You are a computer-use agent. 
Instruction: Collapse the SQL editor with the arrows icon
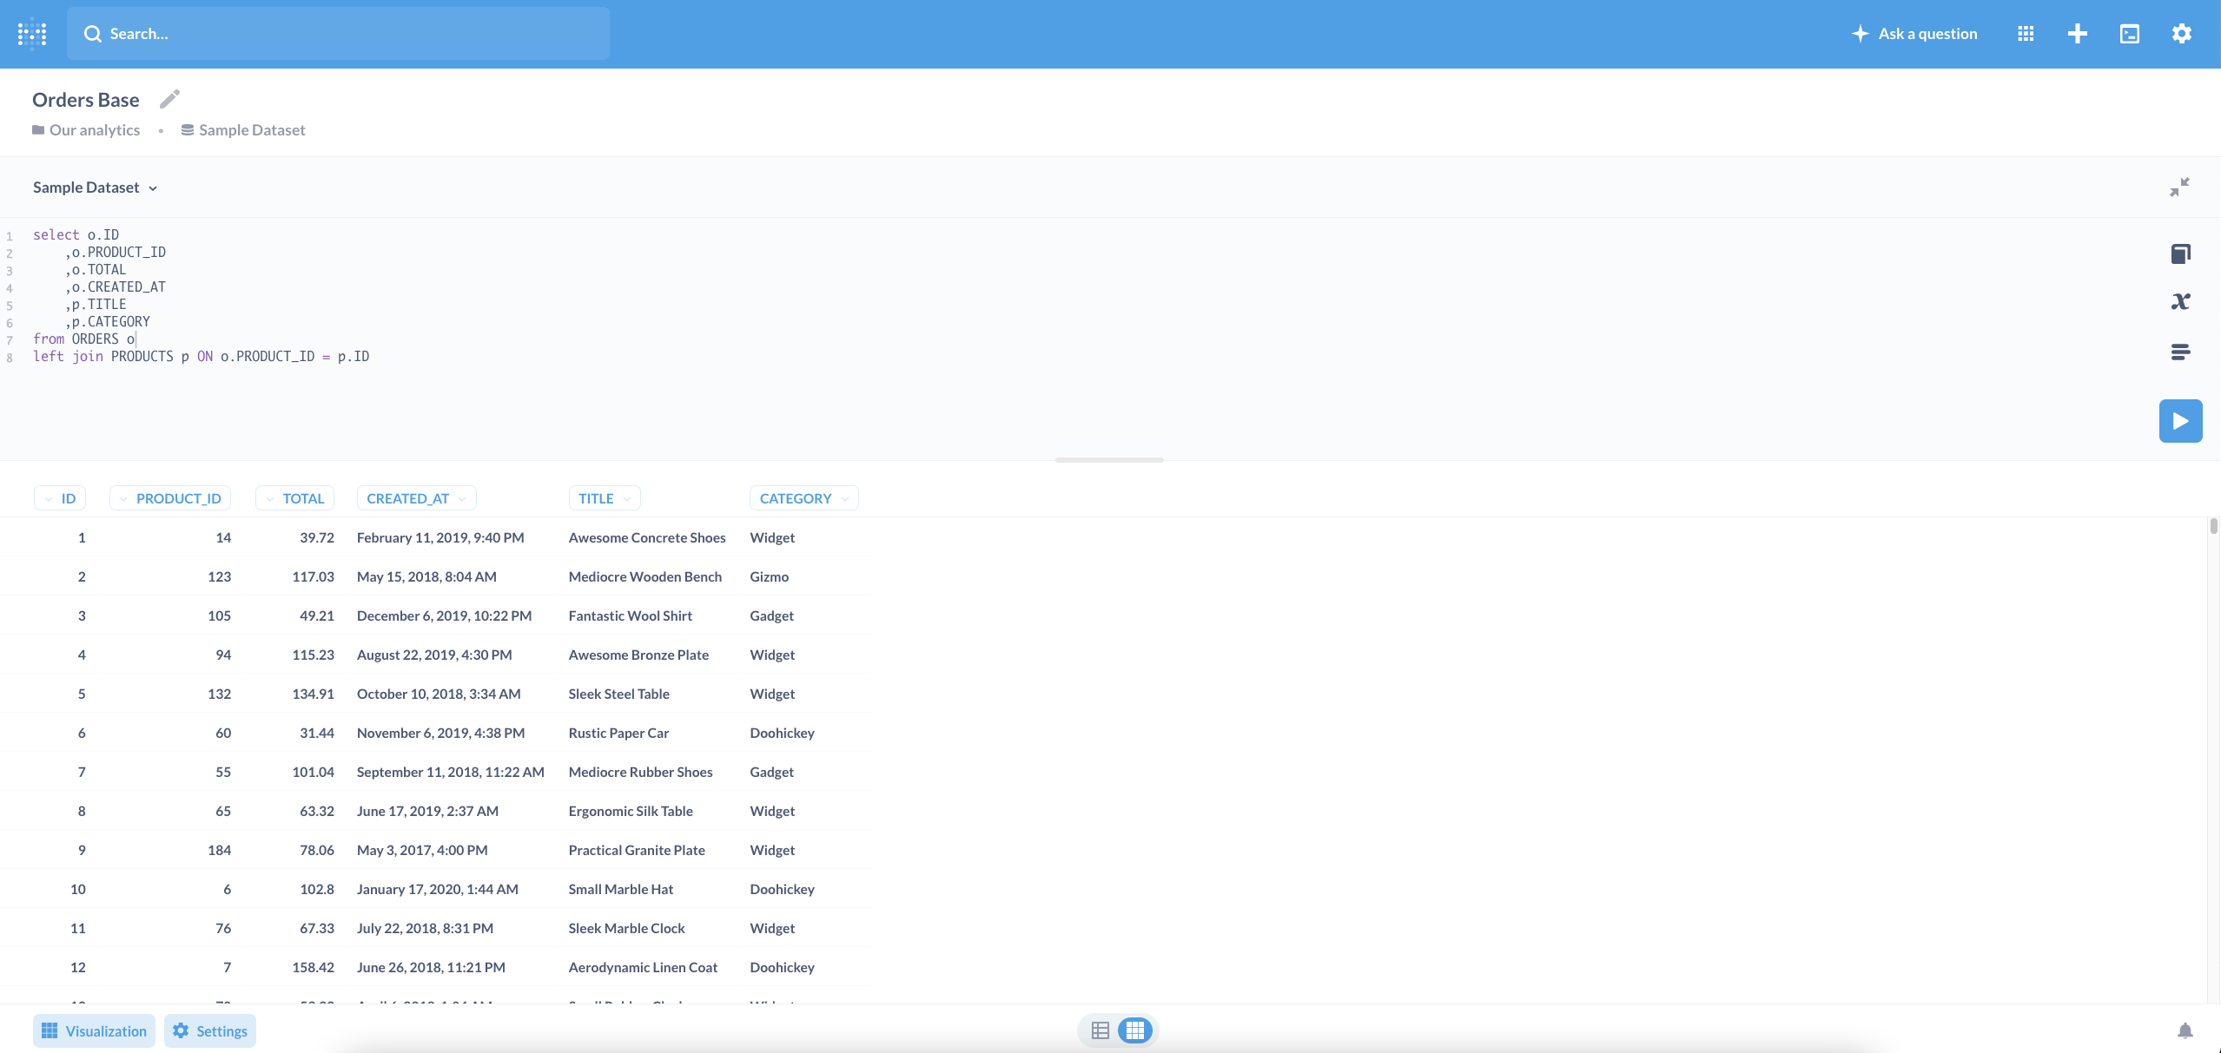point(2178,186)
